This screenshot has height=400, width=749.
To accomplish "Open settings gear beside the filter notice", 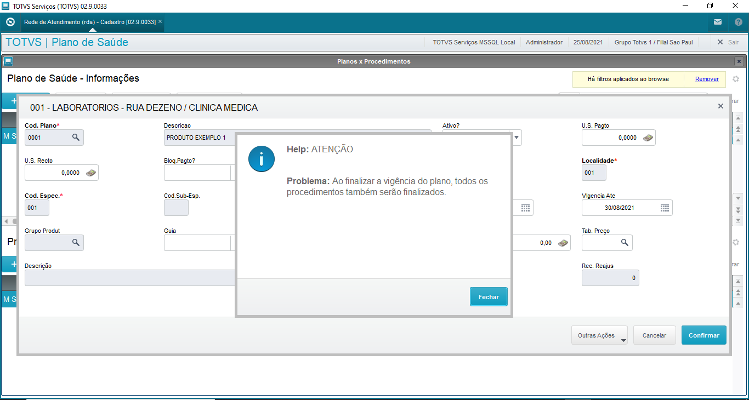I will pyautogui.click(x=736, y=79).
